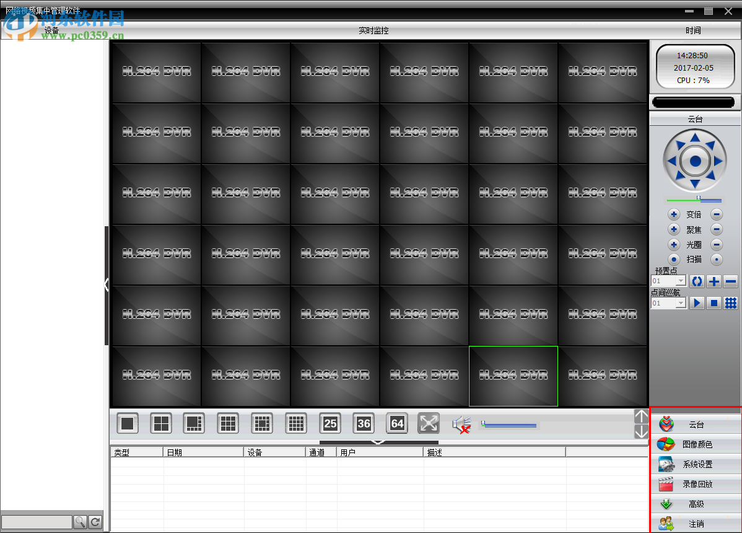Viewport: 742px width, 533px height.
Task: Close iris with 光圈 minus button
Action: pos(717,245)
